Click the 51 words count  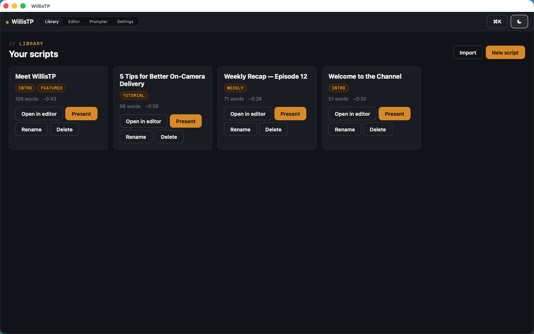pyautogui.click(x=339, y=99)
